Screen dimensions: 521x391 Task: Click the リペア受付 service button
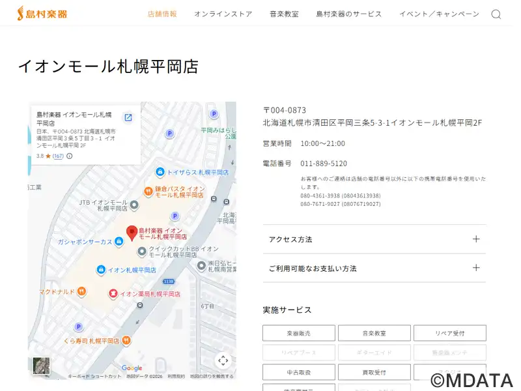(x=450, y=333)
